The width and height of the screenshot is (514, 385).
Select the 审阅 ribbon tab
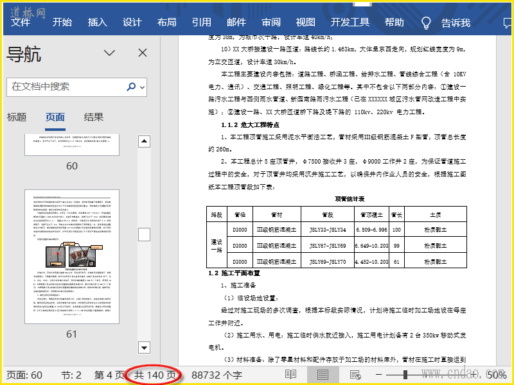tap(271, 22)
